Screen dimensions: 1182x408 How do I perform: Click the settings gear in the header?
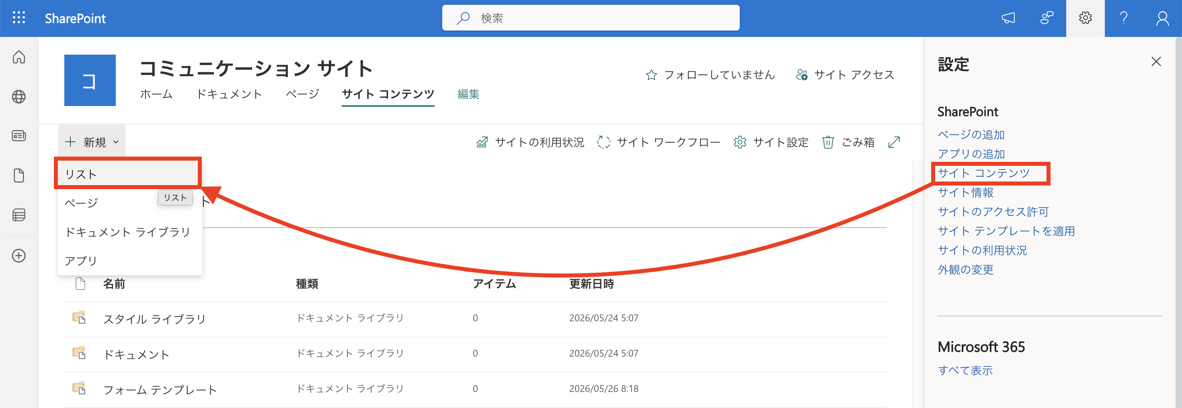[x=1085, y=18]
